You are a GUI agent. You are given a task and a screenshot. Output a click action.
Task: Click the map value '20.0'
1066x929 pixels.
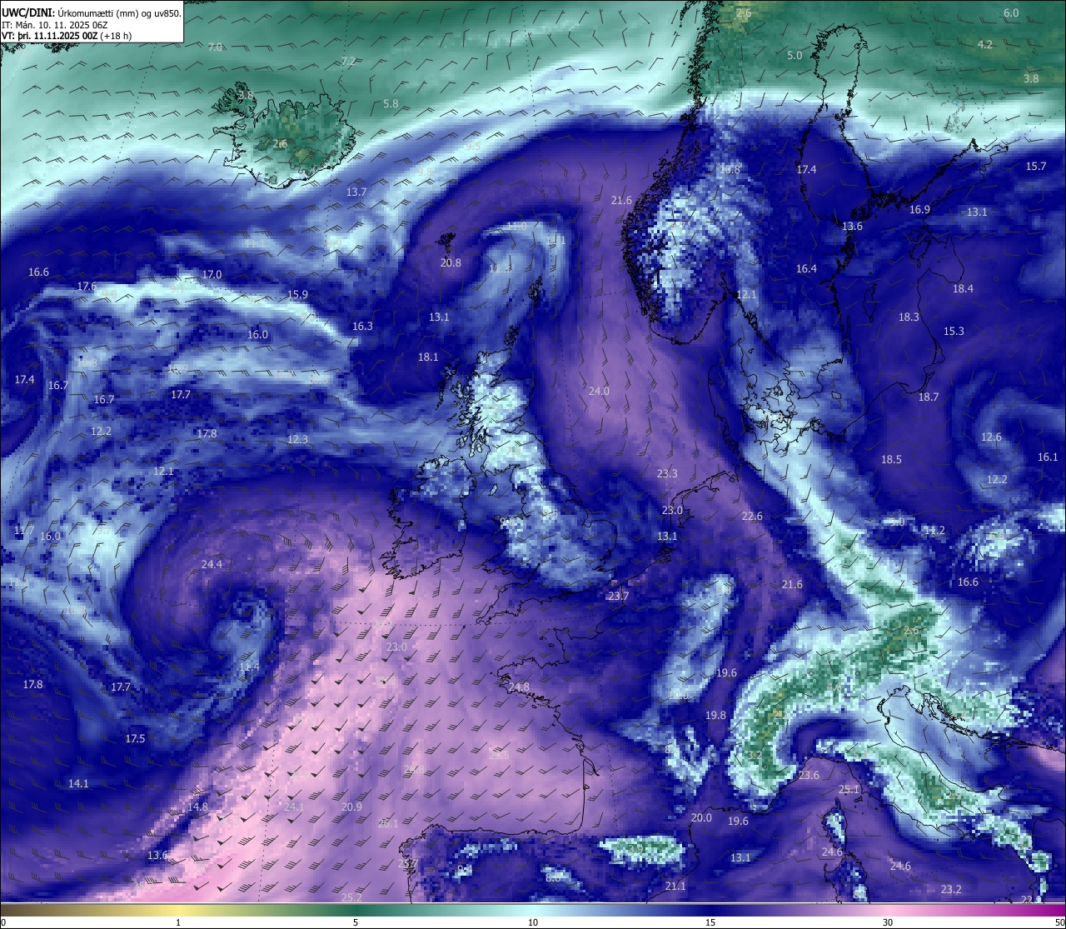pyautogui.click(x=701, y=818)
